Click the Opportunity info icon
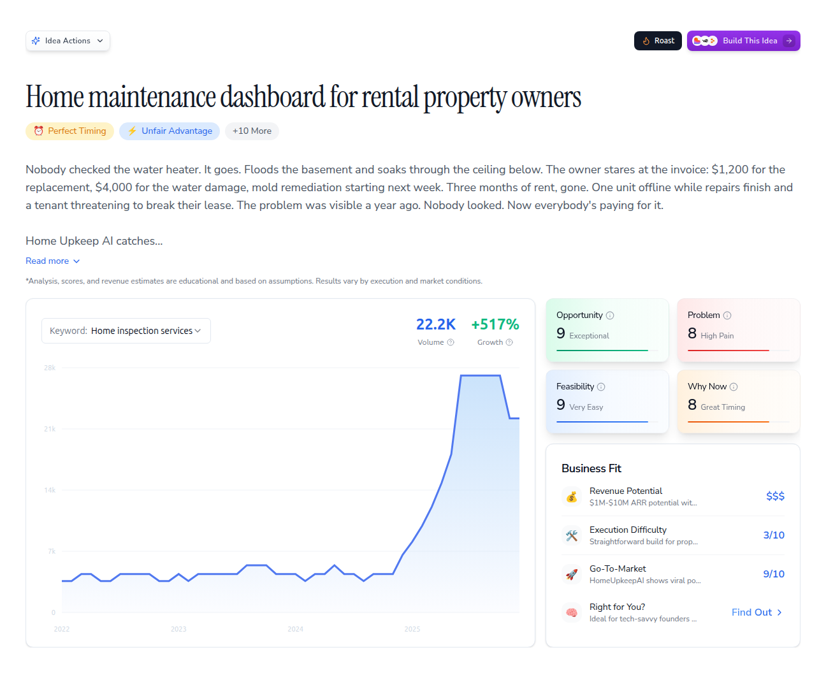This screenshot has height=673, width=826. (610, 315)
